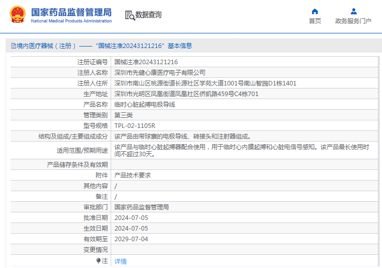Click the 注册证编号 row label

92,62
